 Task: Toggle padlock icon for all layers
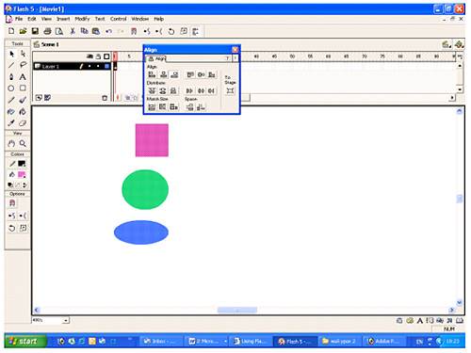[x=98, y=56]
